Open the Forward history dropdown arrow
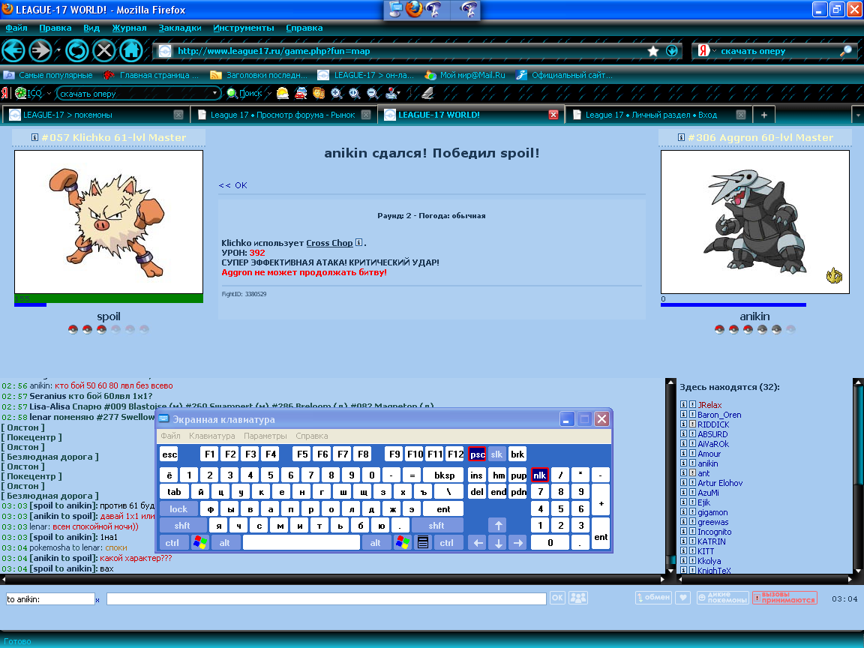This screenshot has height=648, width=864. [58, 51]
